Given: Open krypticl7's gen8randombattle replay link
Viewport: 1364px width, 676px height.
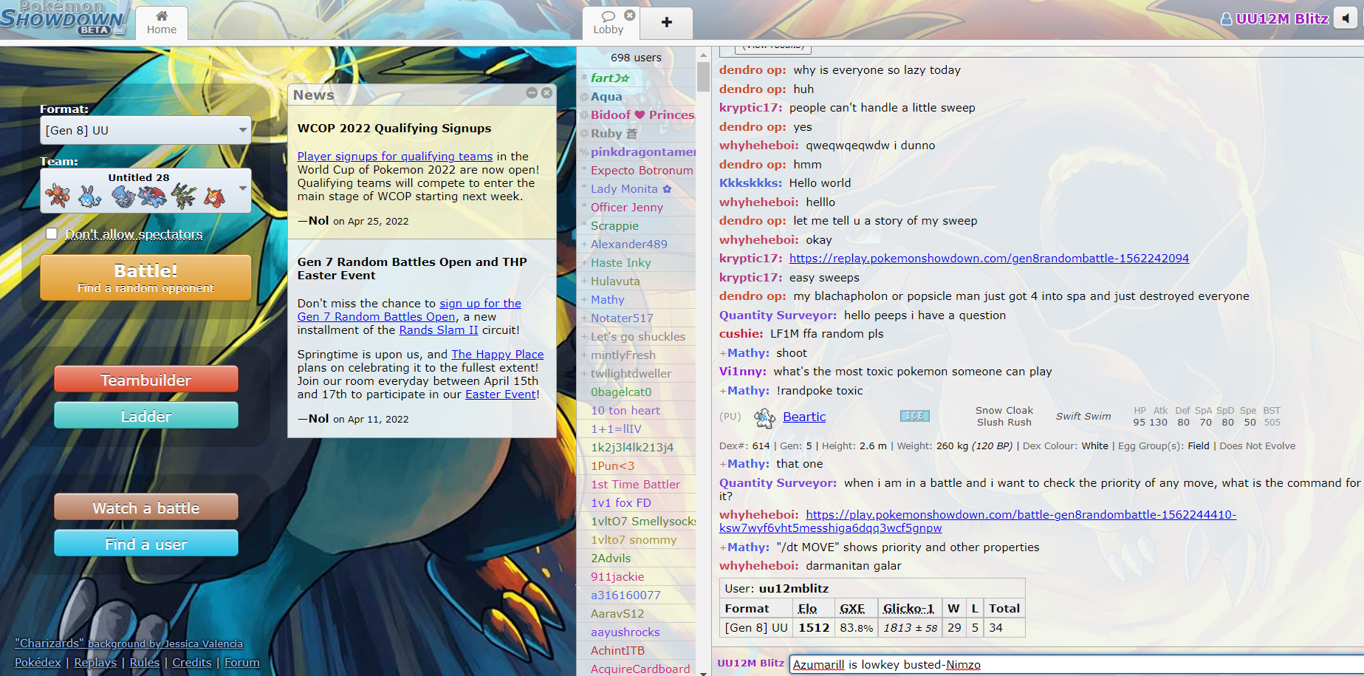Looking at the screenshot, I should click(x=989, y=258).
